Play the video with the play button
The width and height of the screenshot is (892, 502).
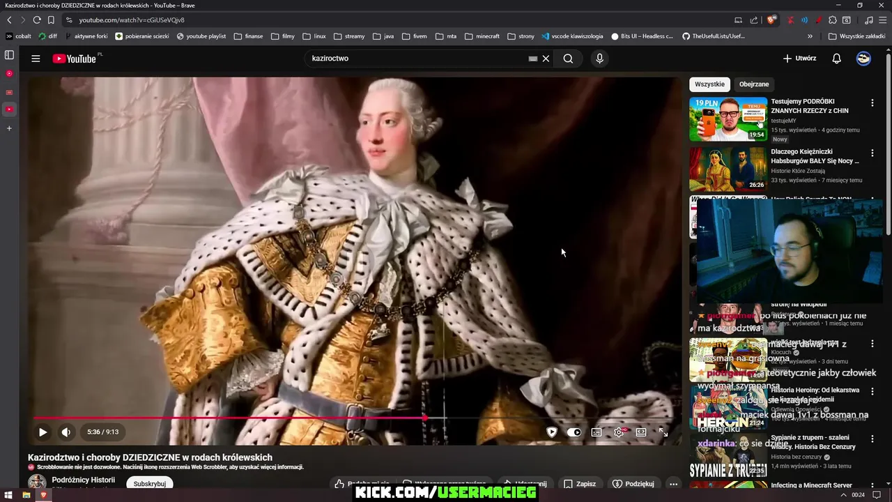click(43, 432)
